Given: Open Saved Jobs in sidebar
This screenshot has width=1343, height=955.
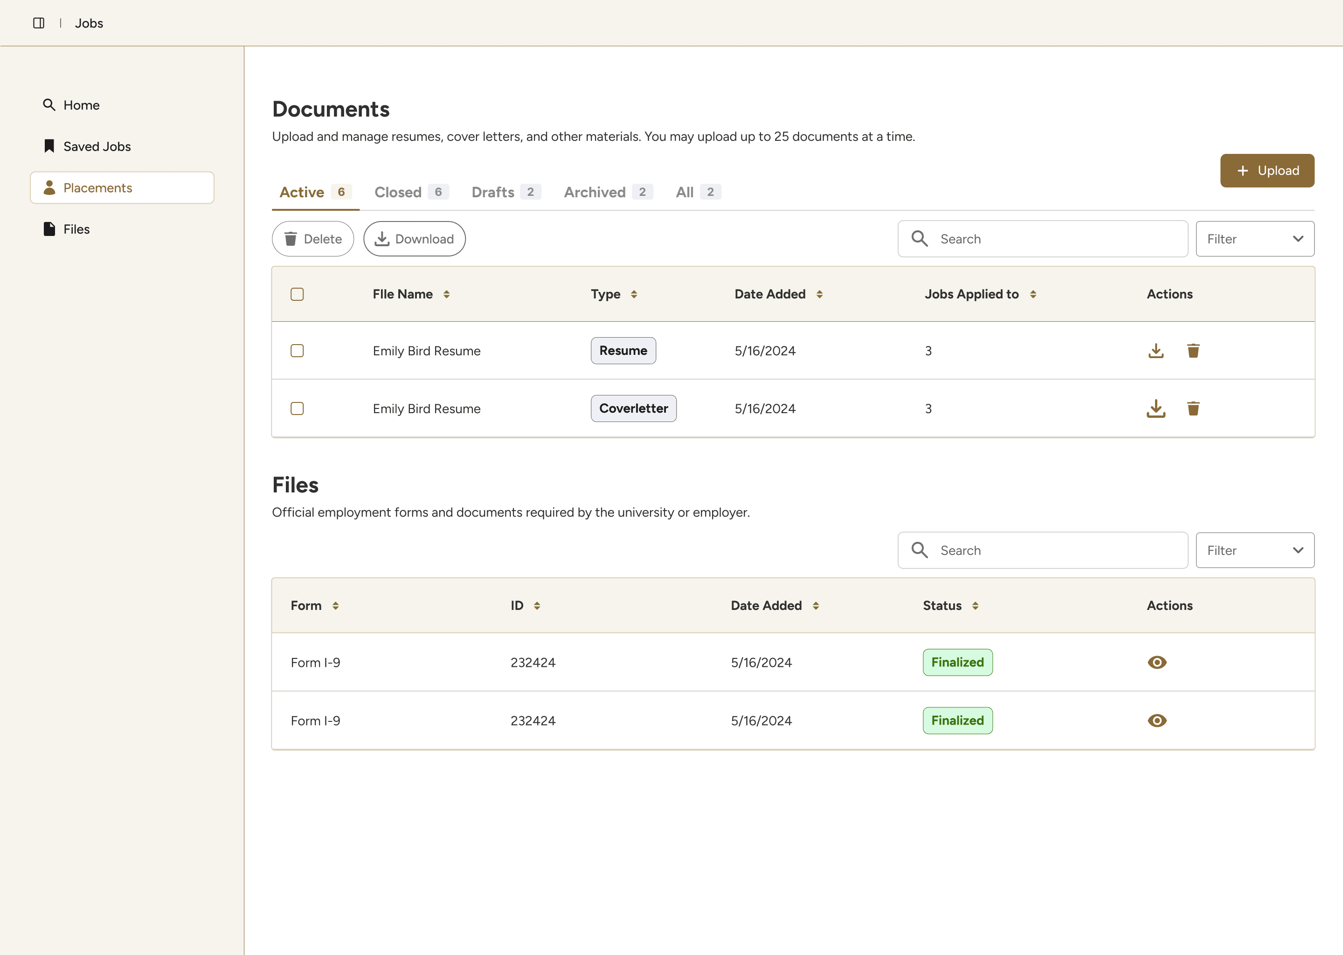Looking at the screenshot, I should pyautogui.click(x=97, y=146).
